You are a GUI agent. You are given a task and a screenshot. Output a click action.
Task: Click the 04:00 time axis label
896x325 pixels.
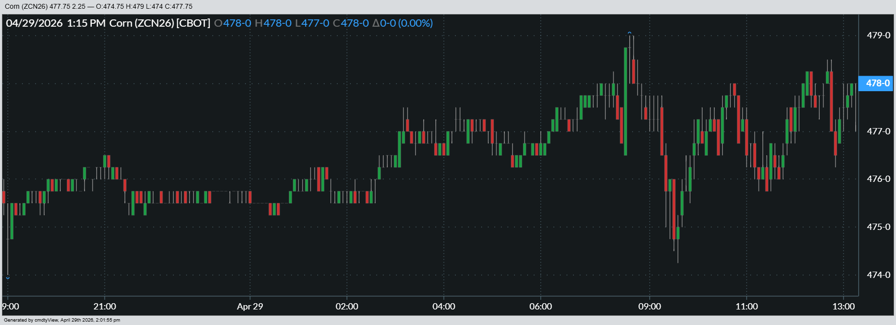click(444, 307)
